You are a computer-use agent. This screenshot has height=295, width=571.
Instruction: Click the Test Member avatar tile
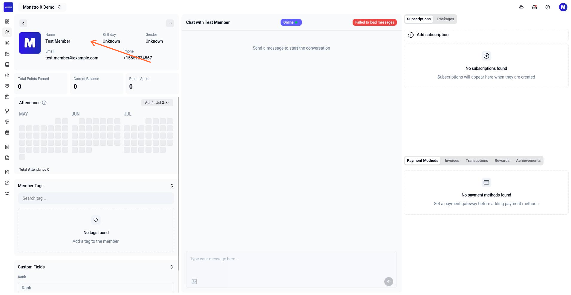[30, 43]
